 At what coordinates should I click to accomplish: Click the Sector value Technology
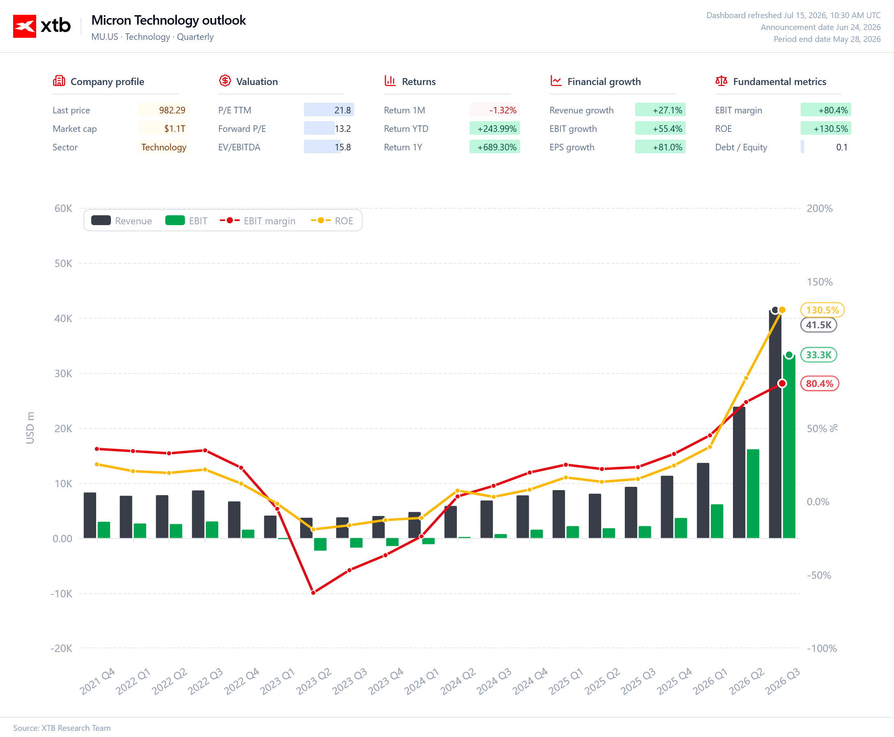[163, 147]
